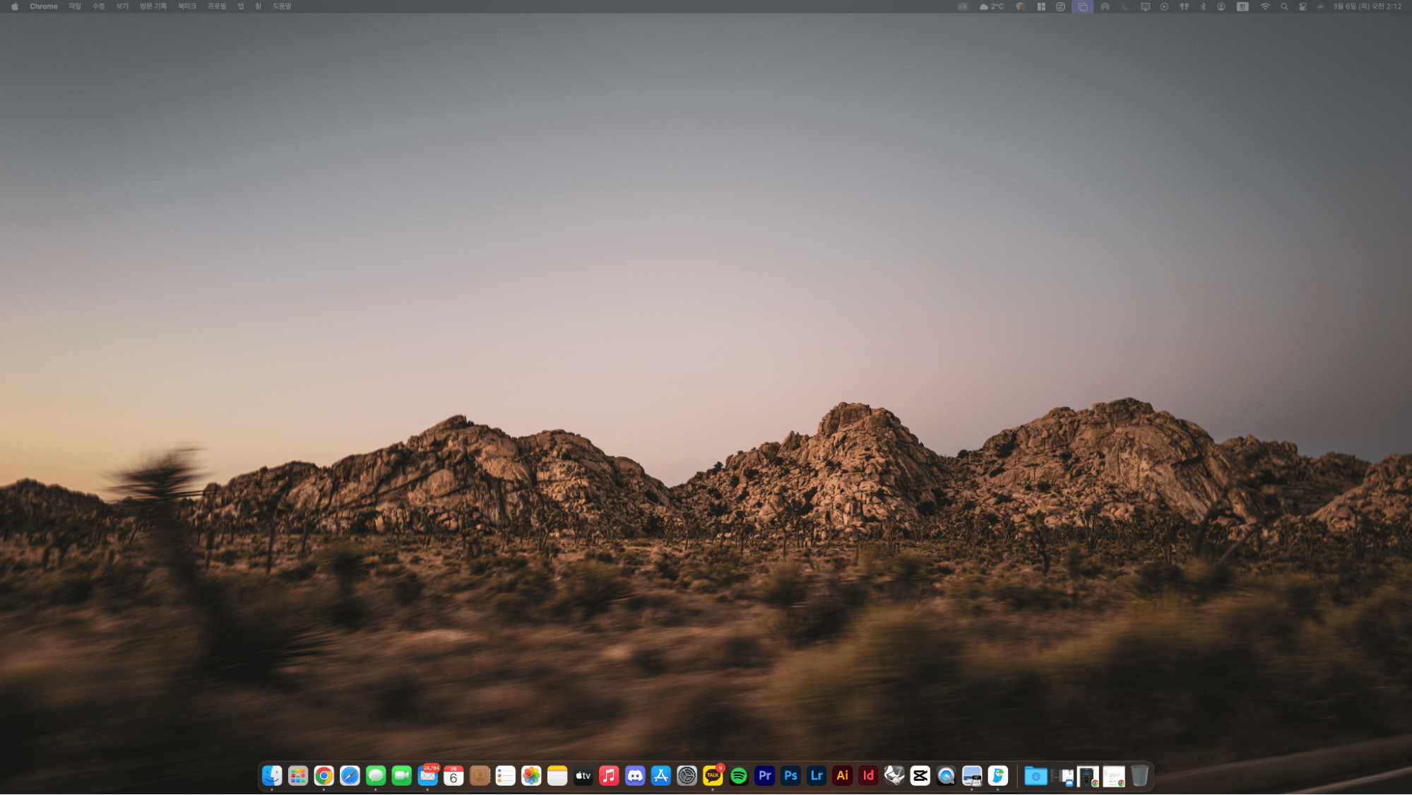The image size is (1412, 795).
Task: Open Control Center from the menu bar
Action: [x=1303, y=6]
